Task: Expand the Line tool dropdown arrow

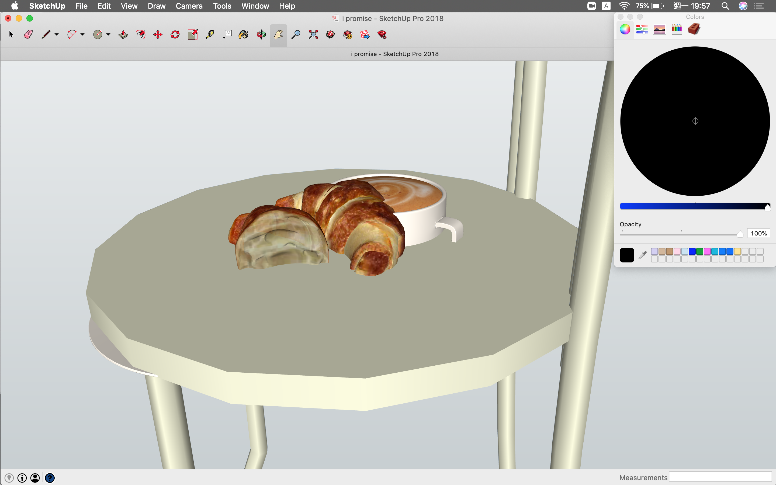Action: click(57, 35)
